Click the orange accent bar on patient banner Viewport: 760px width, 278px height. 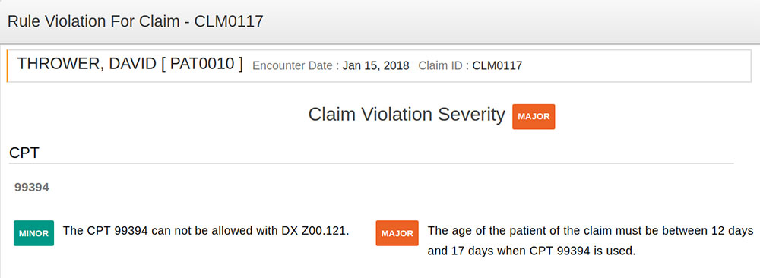pyautogui.click(x=8, y=66)
